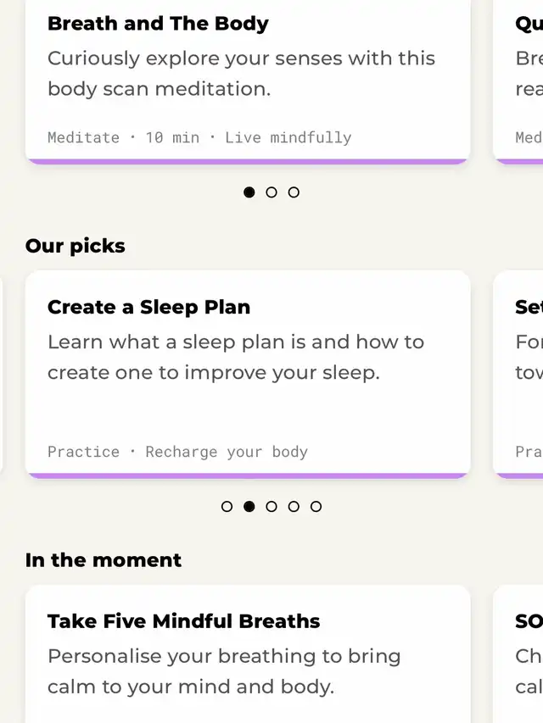Image resolution: width=543 pixels, height=723 pixels.
Task: Select the first dot under Breath and The Body
Action: (249, 192)
